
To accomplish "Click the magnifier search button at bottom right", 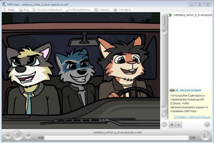I will (205, 135).
